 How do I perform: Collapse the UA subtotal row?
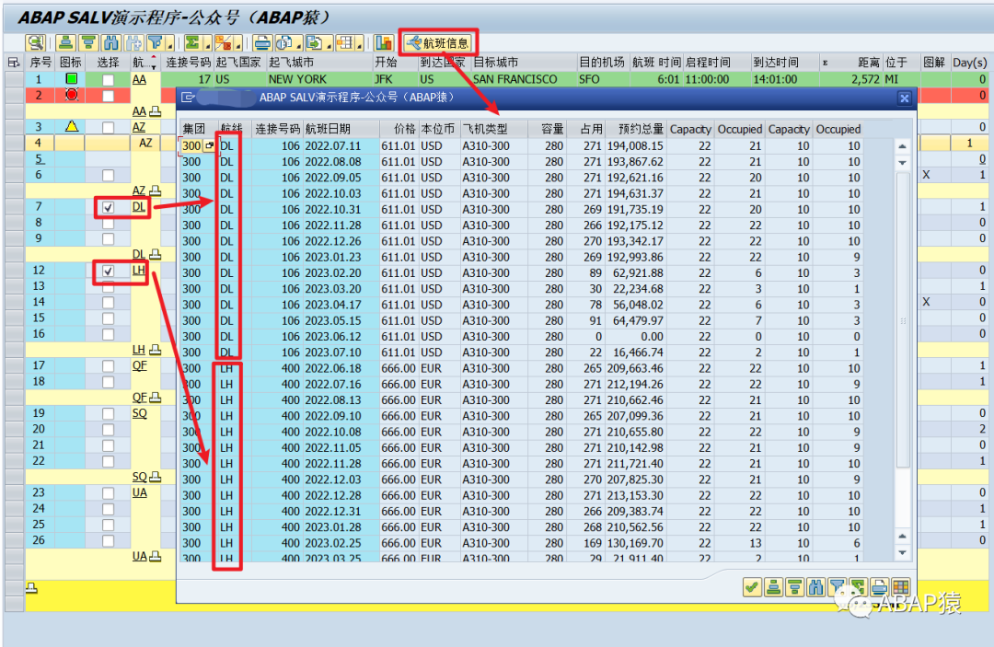pos(156,557)
